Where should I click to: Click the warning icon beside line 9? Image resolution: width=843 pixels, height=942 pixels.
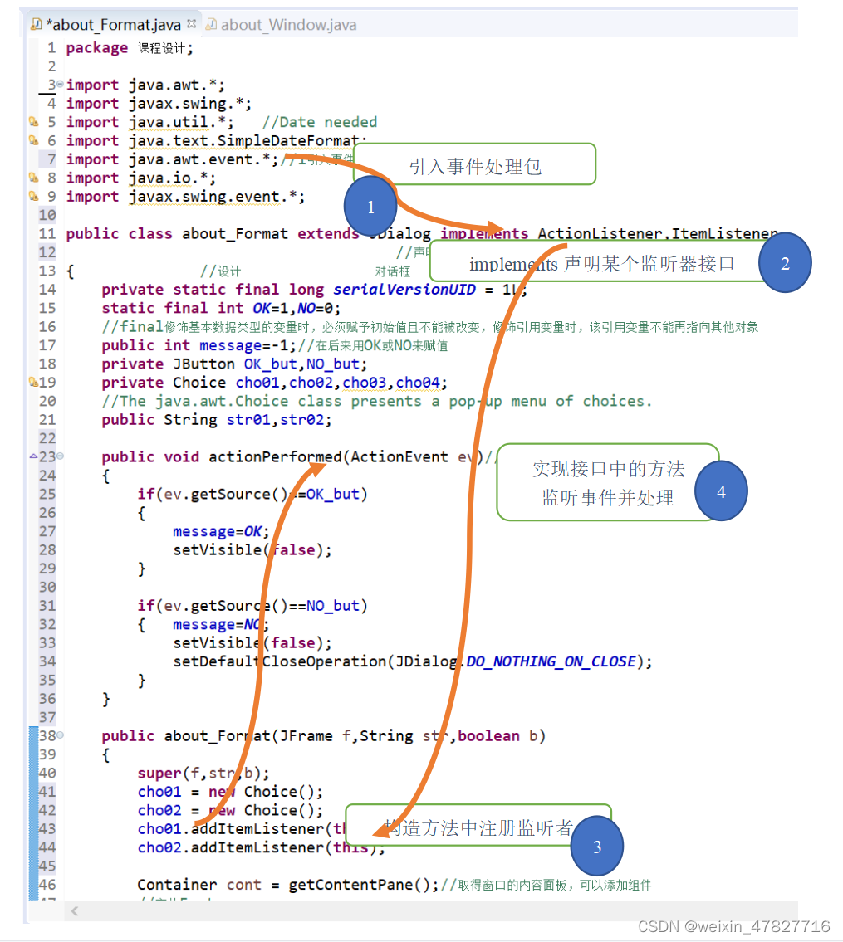pyautogui.click(x=33, y=196)
